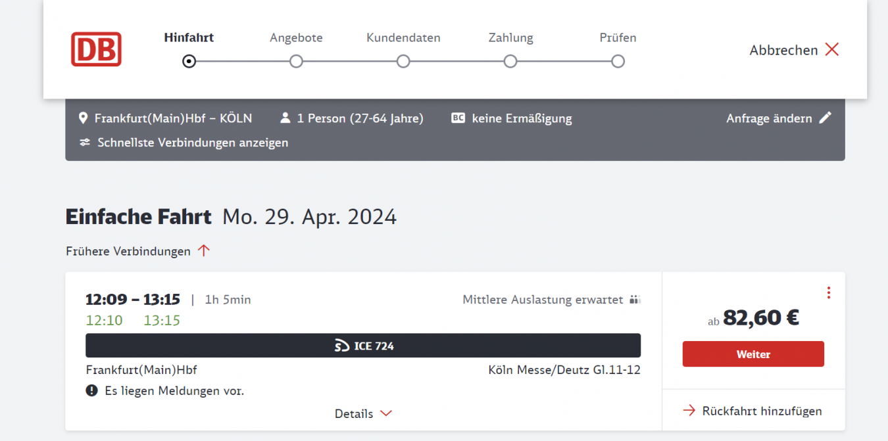Select the Angebote step circle
This screenshot has height=441, width=888.
[x=296, y=62]
